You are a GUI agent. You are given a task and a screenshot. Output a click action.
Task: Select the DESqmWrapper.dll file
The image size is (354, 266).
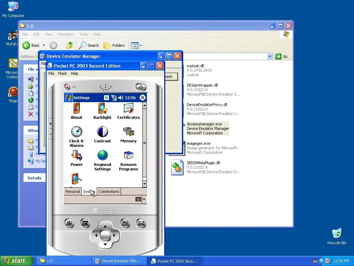pos(213,90)
